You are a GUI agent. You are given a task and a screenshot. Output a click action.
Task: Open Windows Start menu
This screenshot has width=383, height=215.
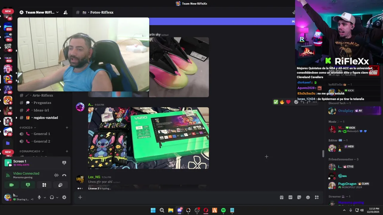point(153,210)
